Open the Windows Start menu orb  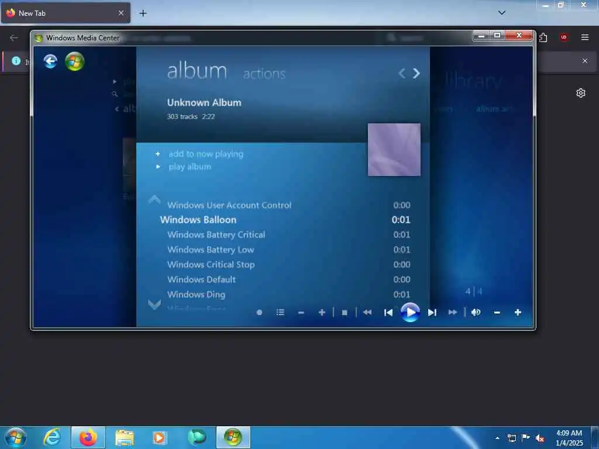[16, 437]
